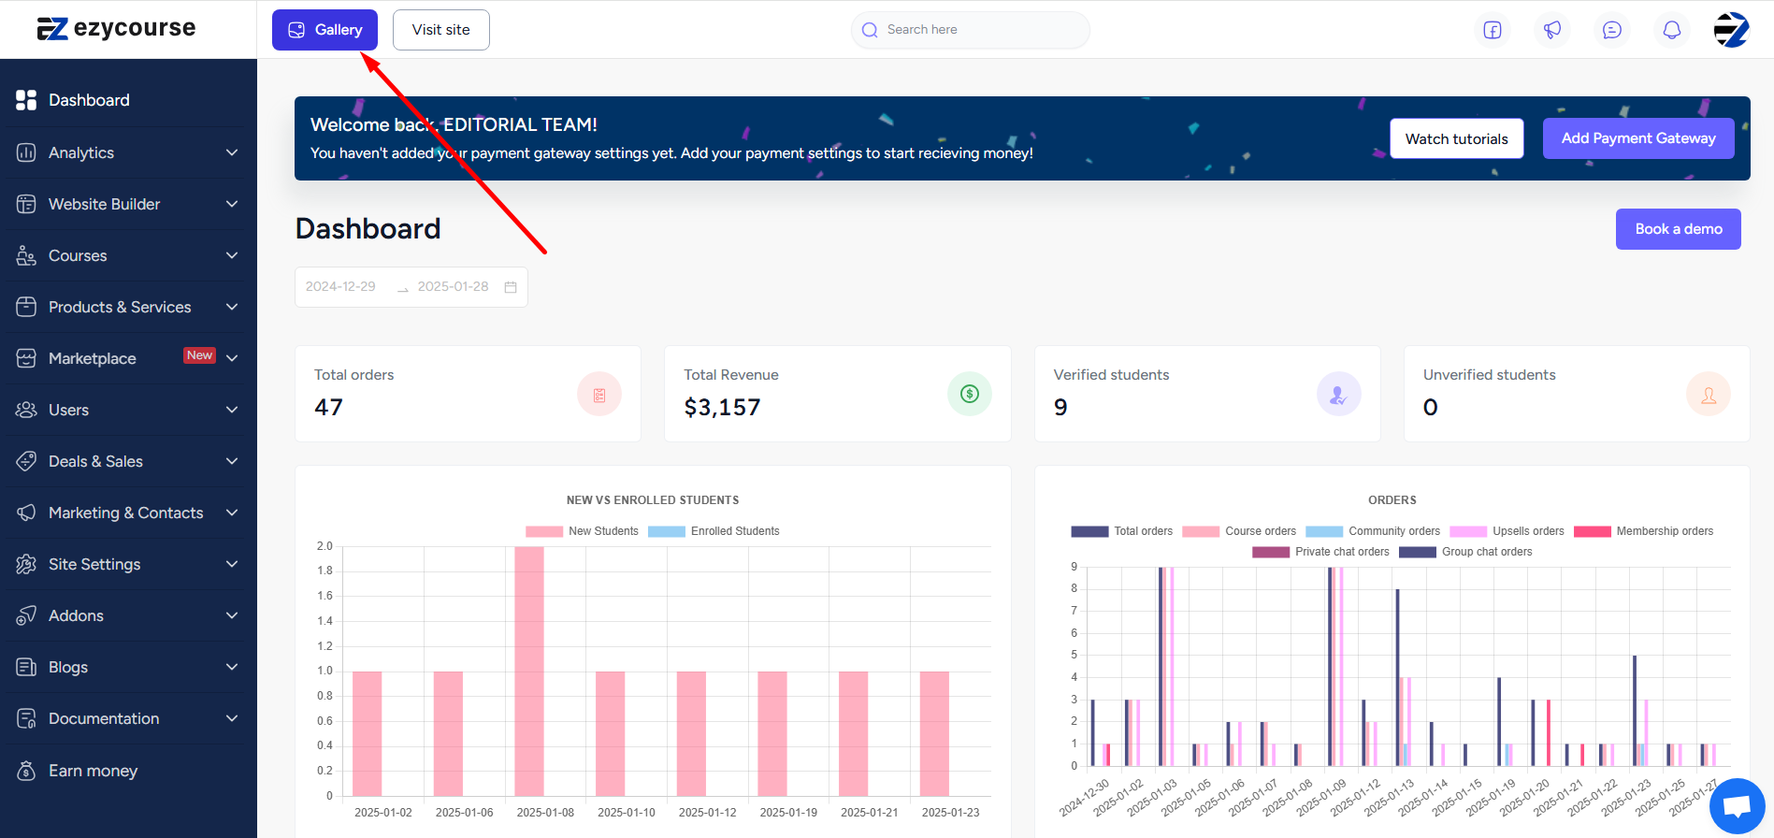
Task: Toggle Private chat orders legend series
Action: click(x=1320, y=552)
